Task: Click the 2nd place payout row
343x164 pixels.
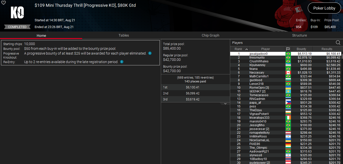Action: point(195,93)
